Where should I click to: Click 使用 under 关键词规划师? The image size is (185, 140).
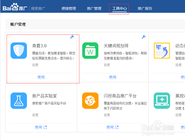coord(113,77)
